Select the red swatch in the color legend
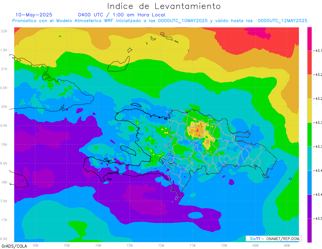 tap(309, 62)
